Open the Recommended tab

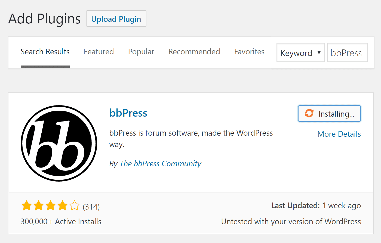194,52
